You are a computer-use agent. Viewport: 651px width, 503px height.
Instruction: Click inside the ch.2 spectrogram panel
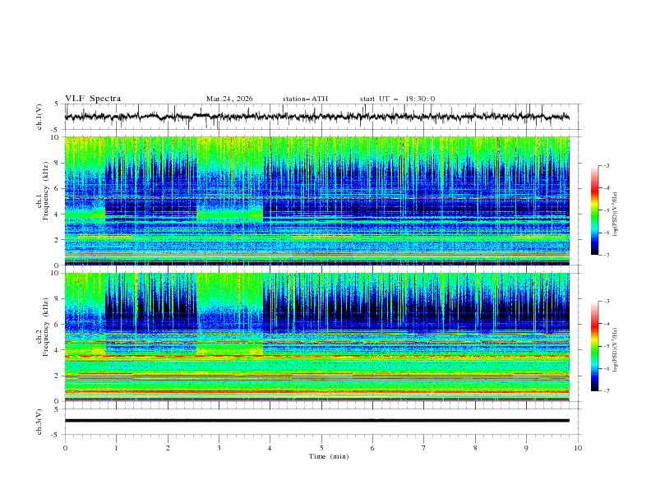[x=316, y=337]
